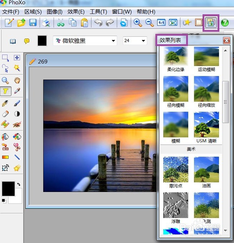The image size is (234, 243).
Task: Click the effects list scroll down arrow
Action: click(x=225, y=231)
